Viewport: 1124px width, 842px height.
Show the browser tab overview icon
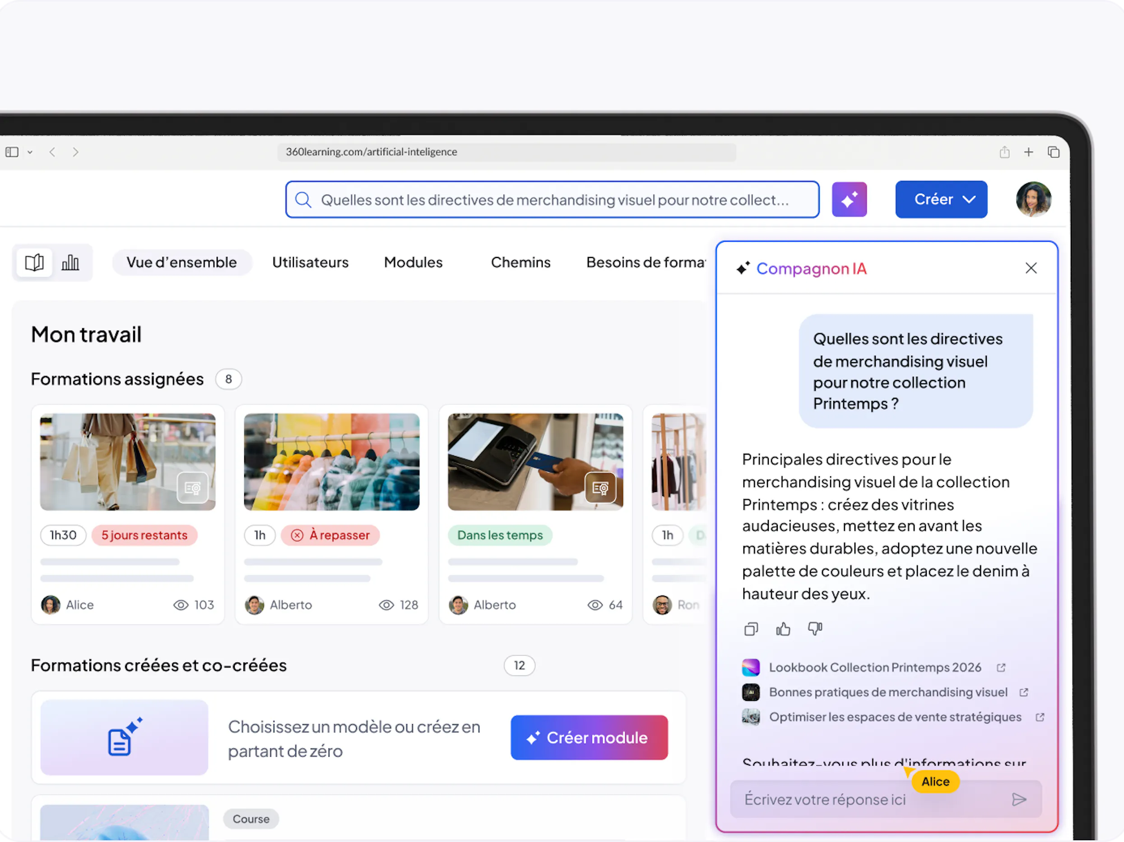[x=1054, y=152]
